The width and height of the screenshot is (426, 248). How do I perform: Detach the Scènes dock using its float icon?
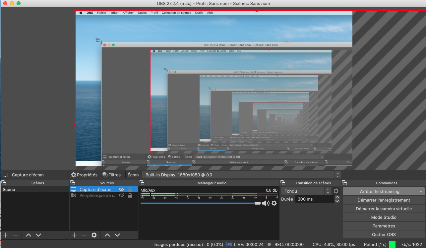(3, 183)
